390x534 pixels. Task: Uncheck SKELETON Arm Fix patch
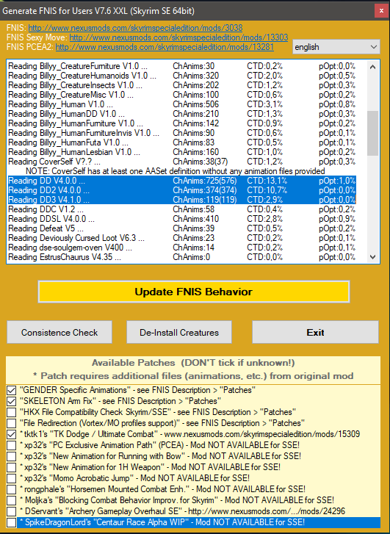[12, 401]
